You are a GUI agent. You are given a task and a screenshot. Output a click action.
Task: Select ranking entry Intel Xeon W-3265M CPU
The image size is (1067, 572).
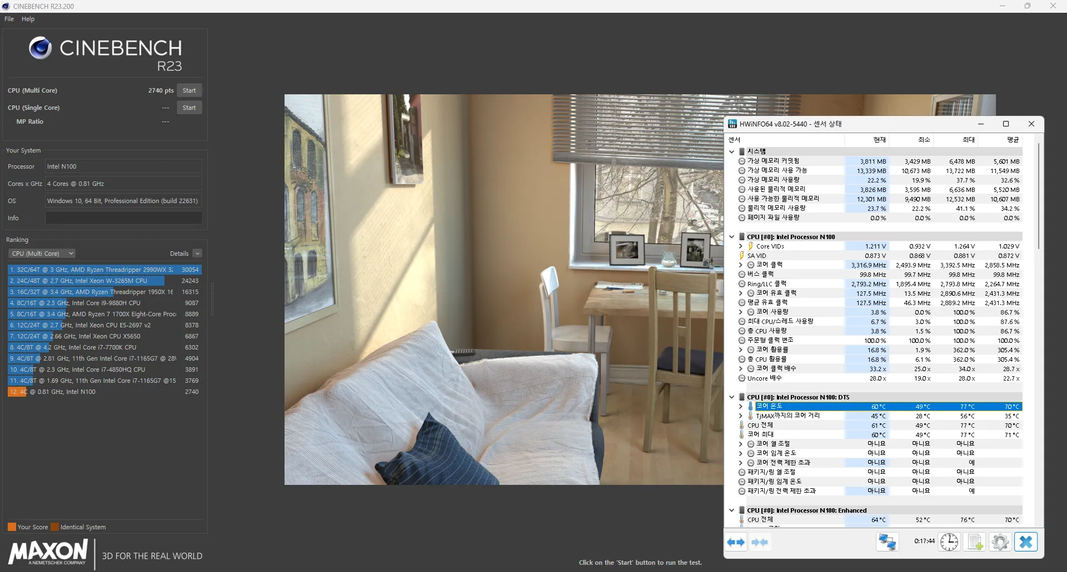click(104, 281)
